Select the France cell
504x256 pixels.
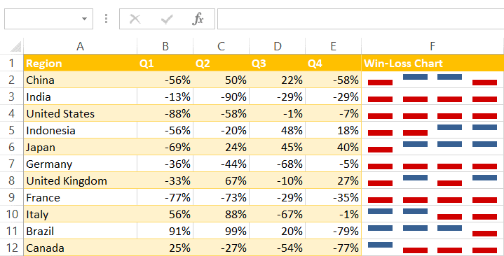coord(81,197)
